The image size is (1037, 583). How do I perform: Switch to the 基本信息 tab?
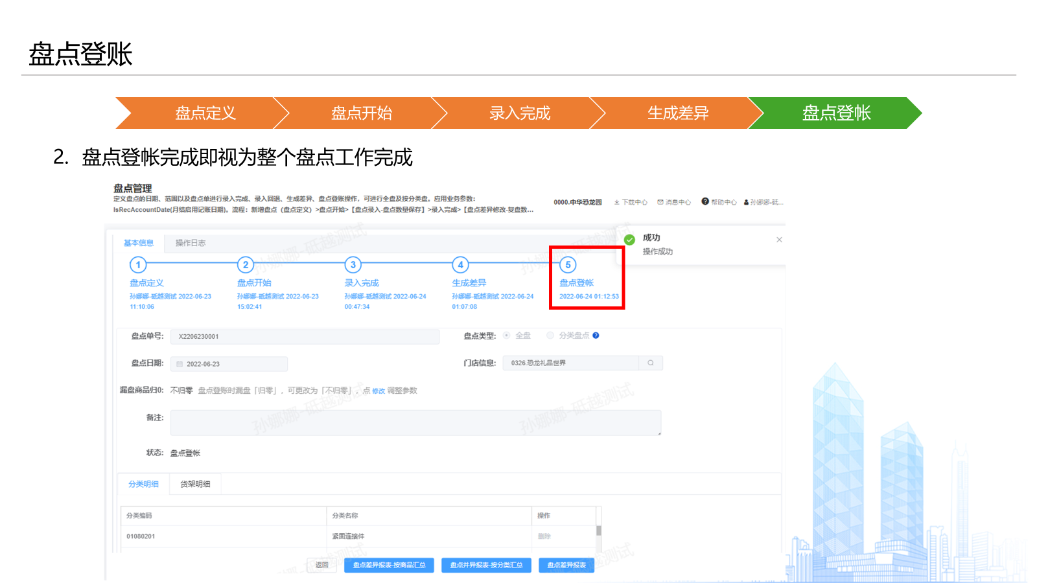(139, 243)
